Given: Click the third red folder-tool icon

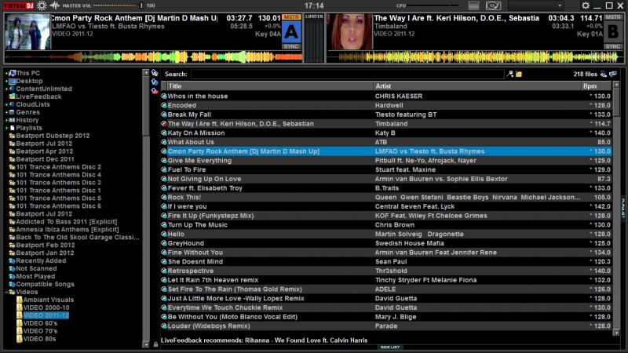Looking at the screenshot, I should click(155, 91).
